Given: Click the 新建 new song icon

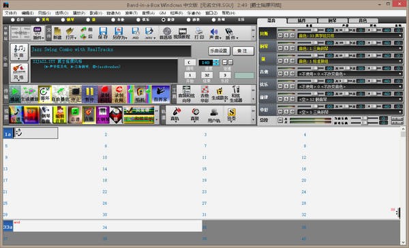Looking at the screenshot, I should 57,33.
